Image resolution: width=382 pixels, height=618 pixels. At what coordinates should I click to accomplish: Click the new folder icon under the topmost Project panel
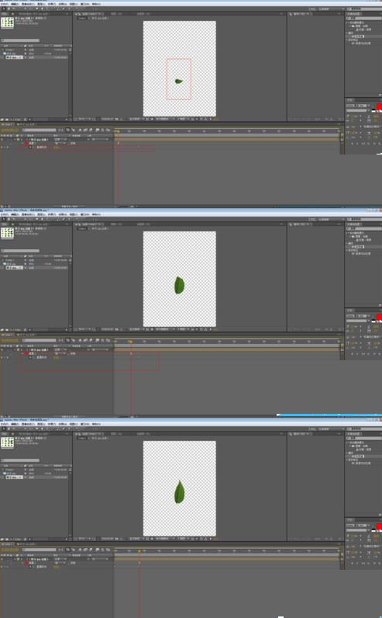pyautogui.click(x=6, y=120)
